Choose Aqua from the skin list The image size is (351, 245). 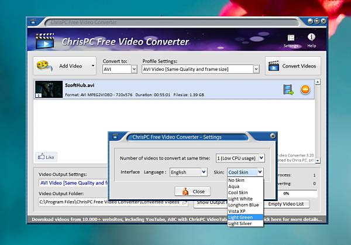click(245, 186)
